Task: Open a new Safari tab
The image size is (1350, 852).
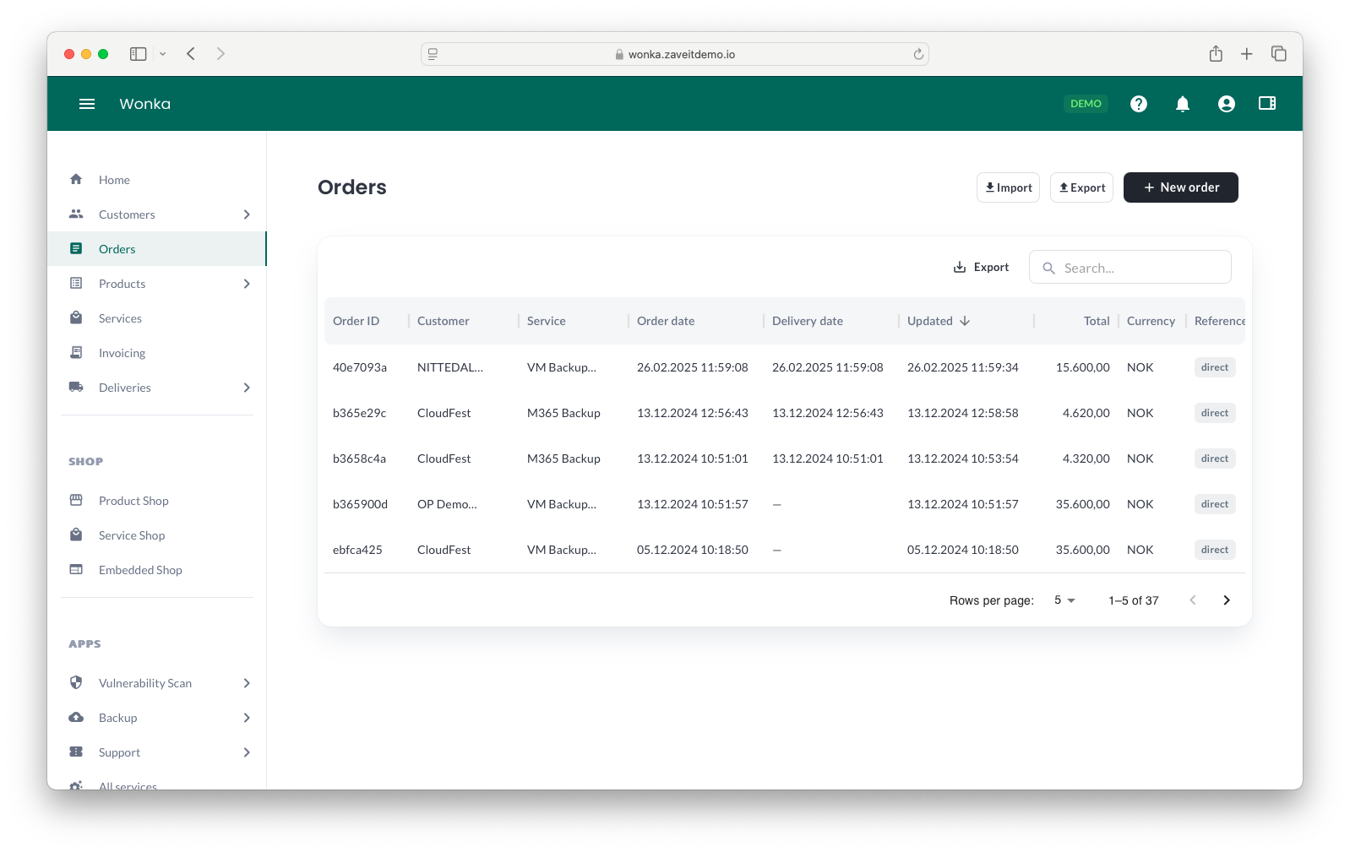Action: click(x=1247, y=54)
